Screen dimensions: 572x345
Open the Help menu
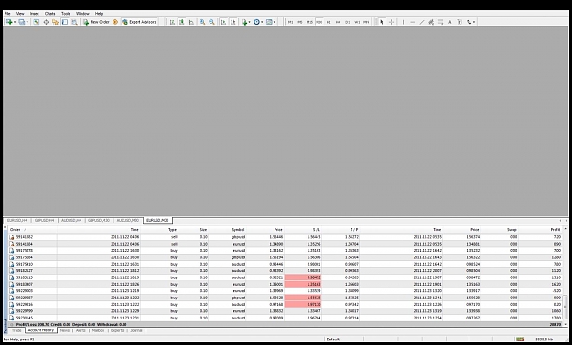[x=99, y=14]
